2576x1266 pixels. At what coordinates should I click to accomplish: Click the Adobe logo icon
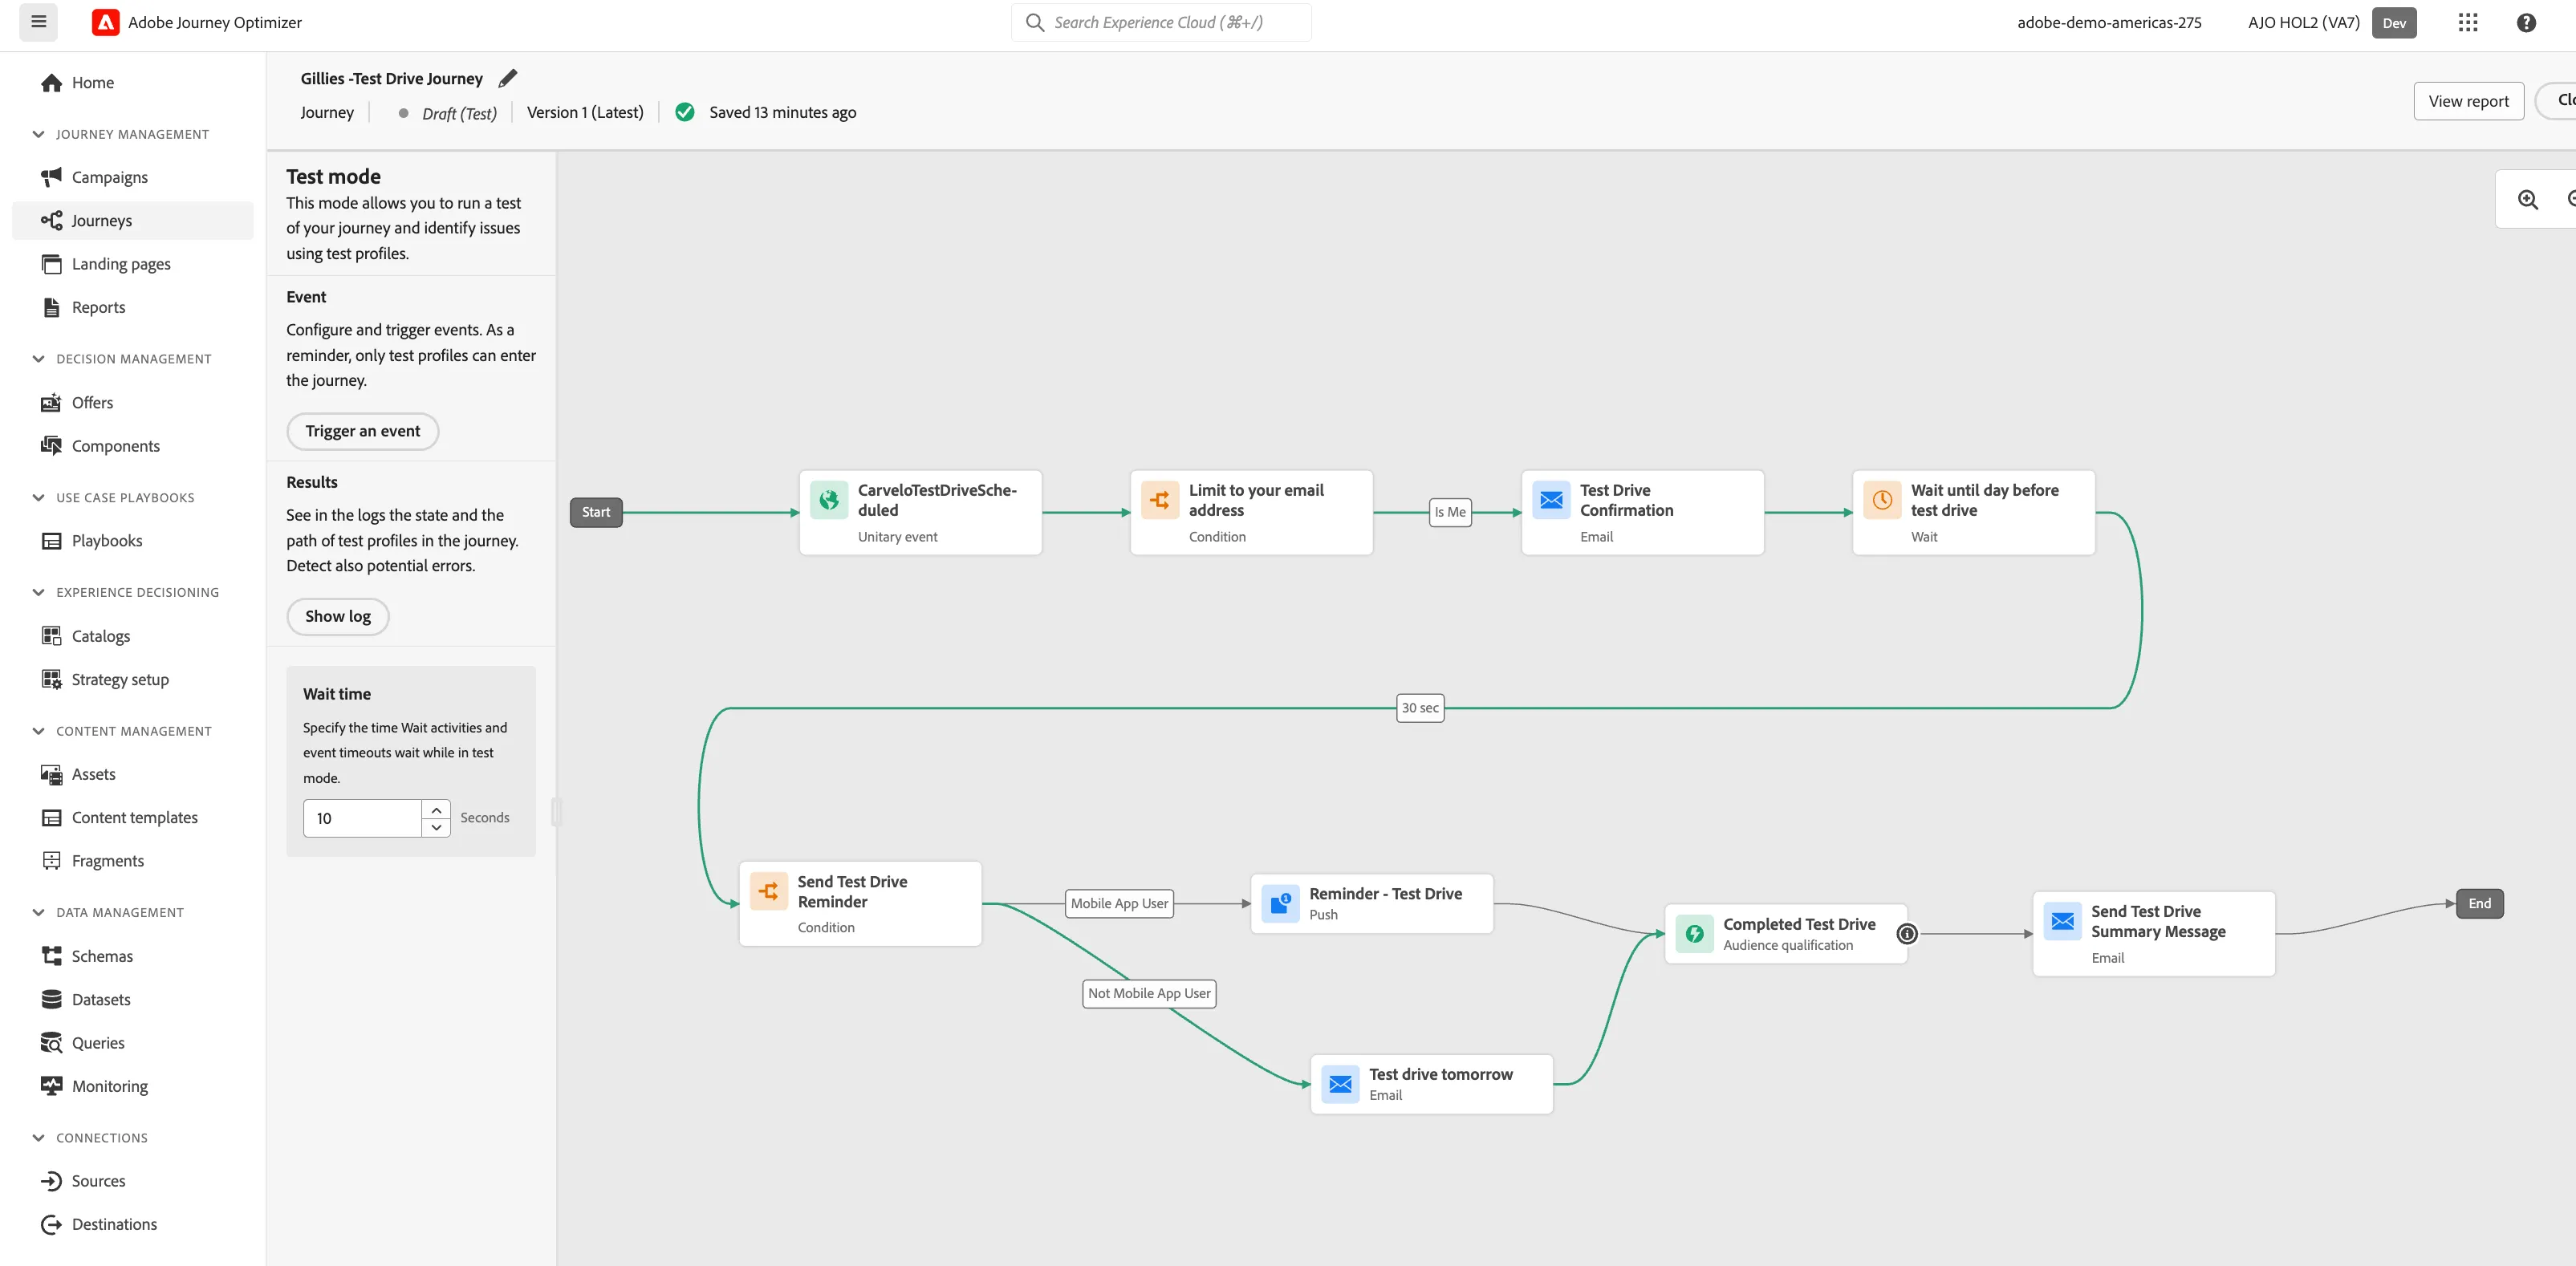pyautogui.click(x=105, y=22)
